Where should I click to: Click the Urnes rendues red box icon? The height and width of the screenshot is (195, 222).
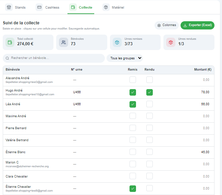click(x=171, y=42)
